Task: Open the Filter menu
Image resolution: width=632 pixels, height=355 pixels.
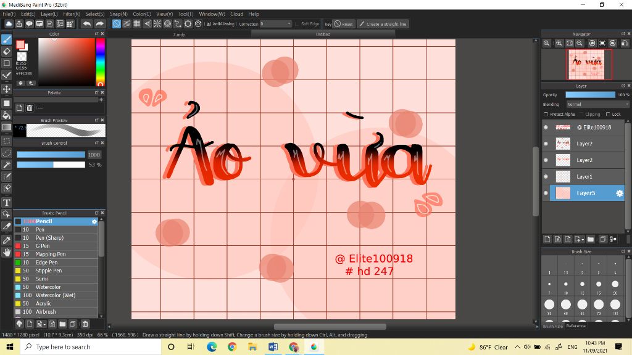Action: click(x=72, y=14)
